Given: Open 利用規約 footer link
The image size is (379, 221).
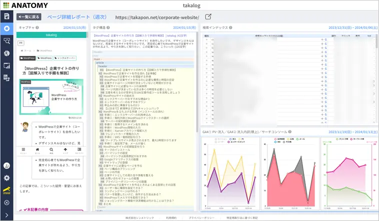Looking at the screenshot, I should 171,218.
